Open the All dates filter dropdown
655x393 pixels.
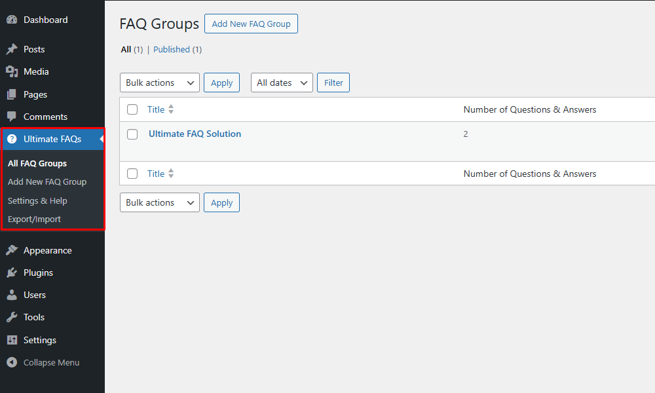tap(282, 83)
